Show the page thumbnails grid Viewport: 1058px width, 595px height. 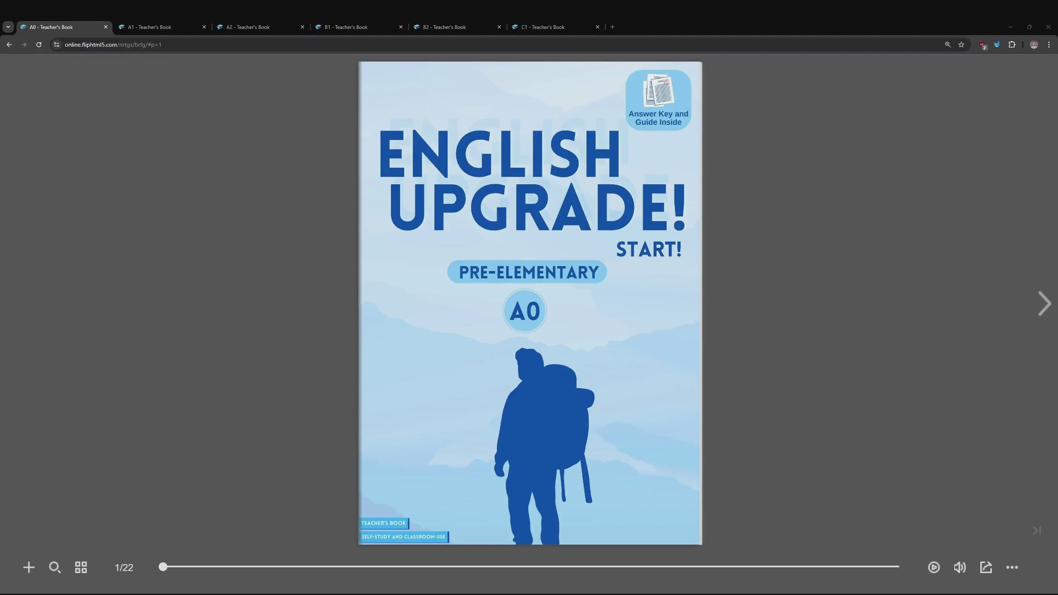81,567
